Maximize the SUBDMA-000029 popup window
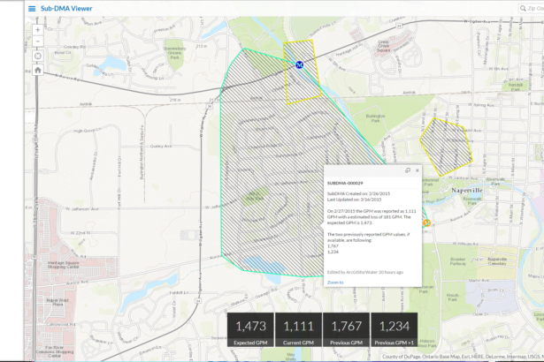The width and height of the screenshot is (544, 362). click(x=407, y=170)
